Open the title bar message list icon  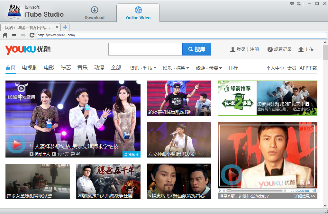299,4
